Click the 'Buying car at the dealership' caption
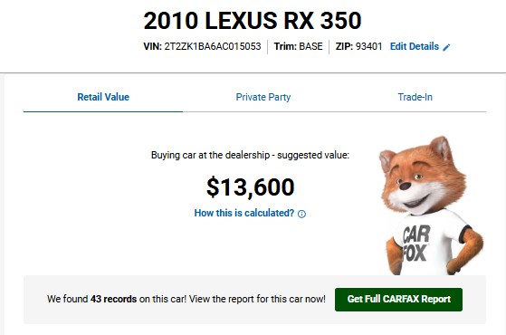Image resolution: width=506 pixels, height=335 pixels. (210, 155)
